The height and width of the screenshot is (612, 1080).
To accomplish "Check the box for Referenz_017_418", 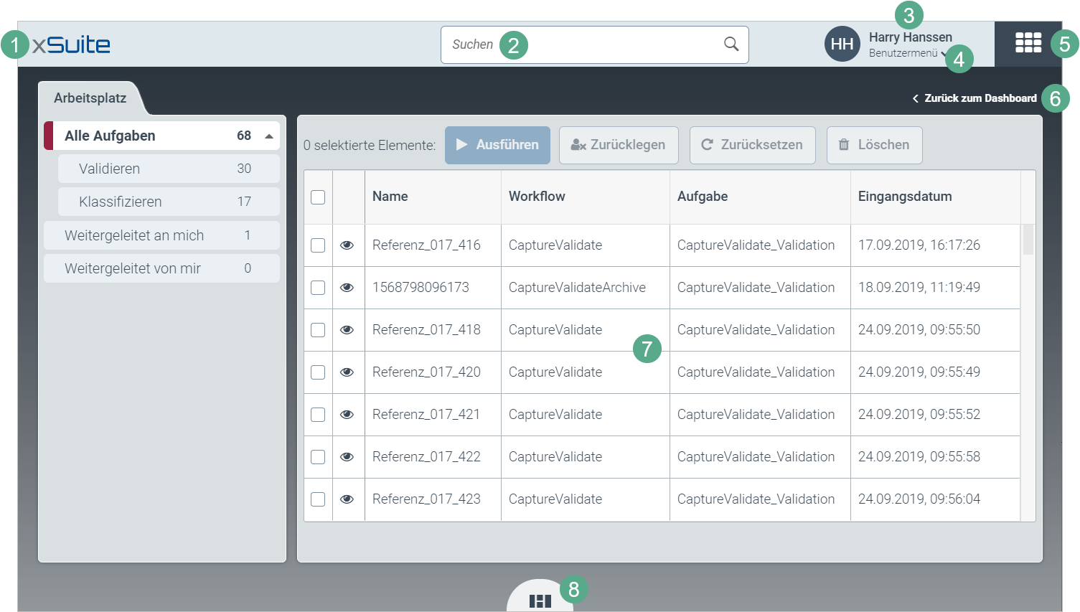I will (318, 330).
